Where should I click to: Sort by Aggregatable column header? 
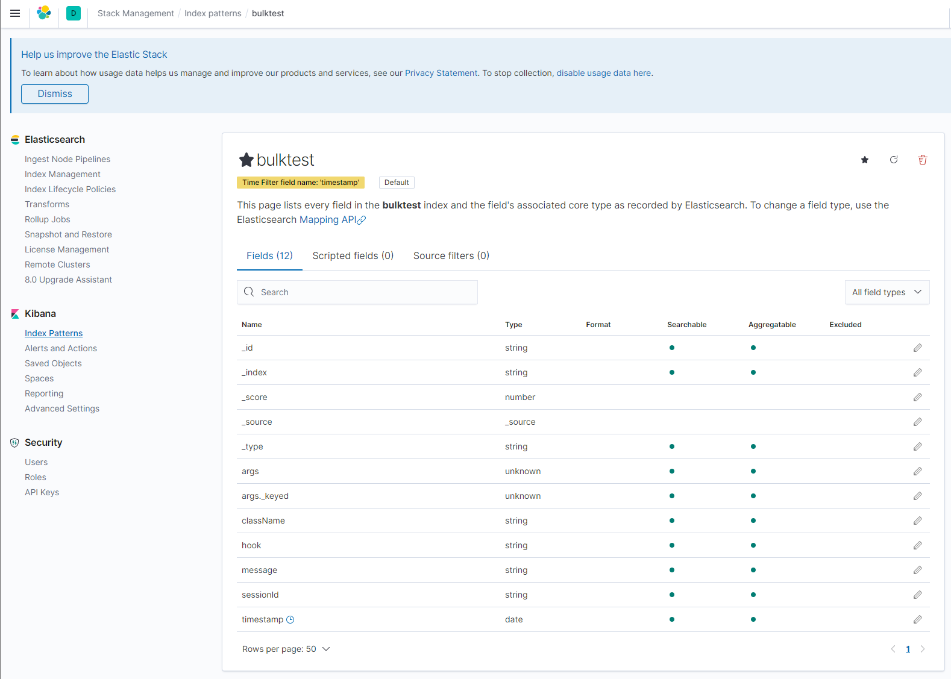pyautogui.click(x=772, y=325)
